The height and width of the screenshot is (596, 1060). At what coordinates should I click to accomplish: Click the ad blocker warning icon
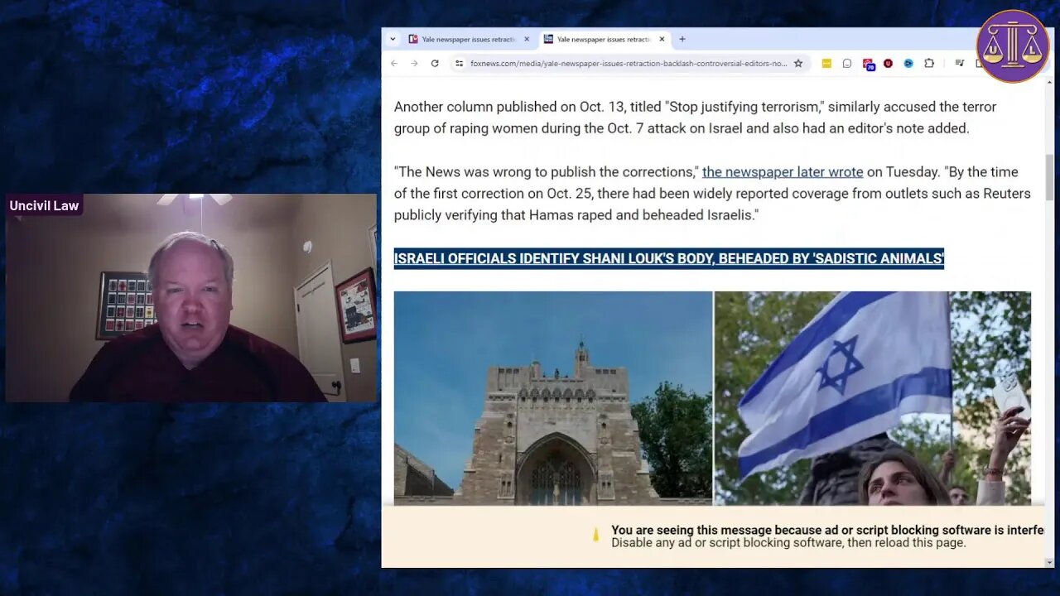[595, 536]
